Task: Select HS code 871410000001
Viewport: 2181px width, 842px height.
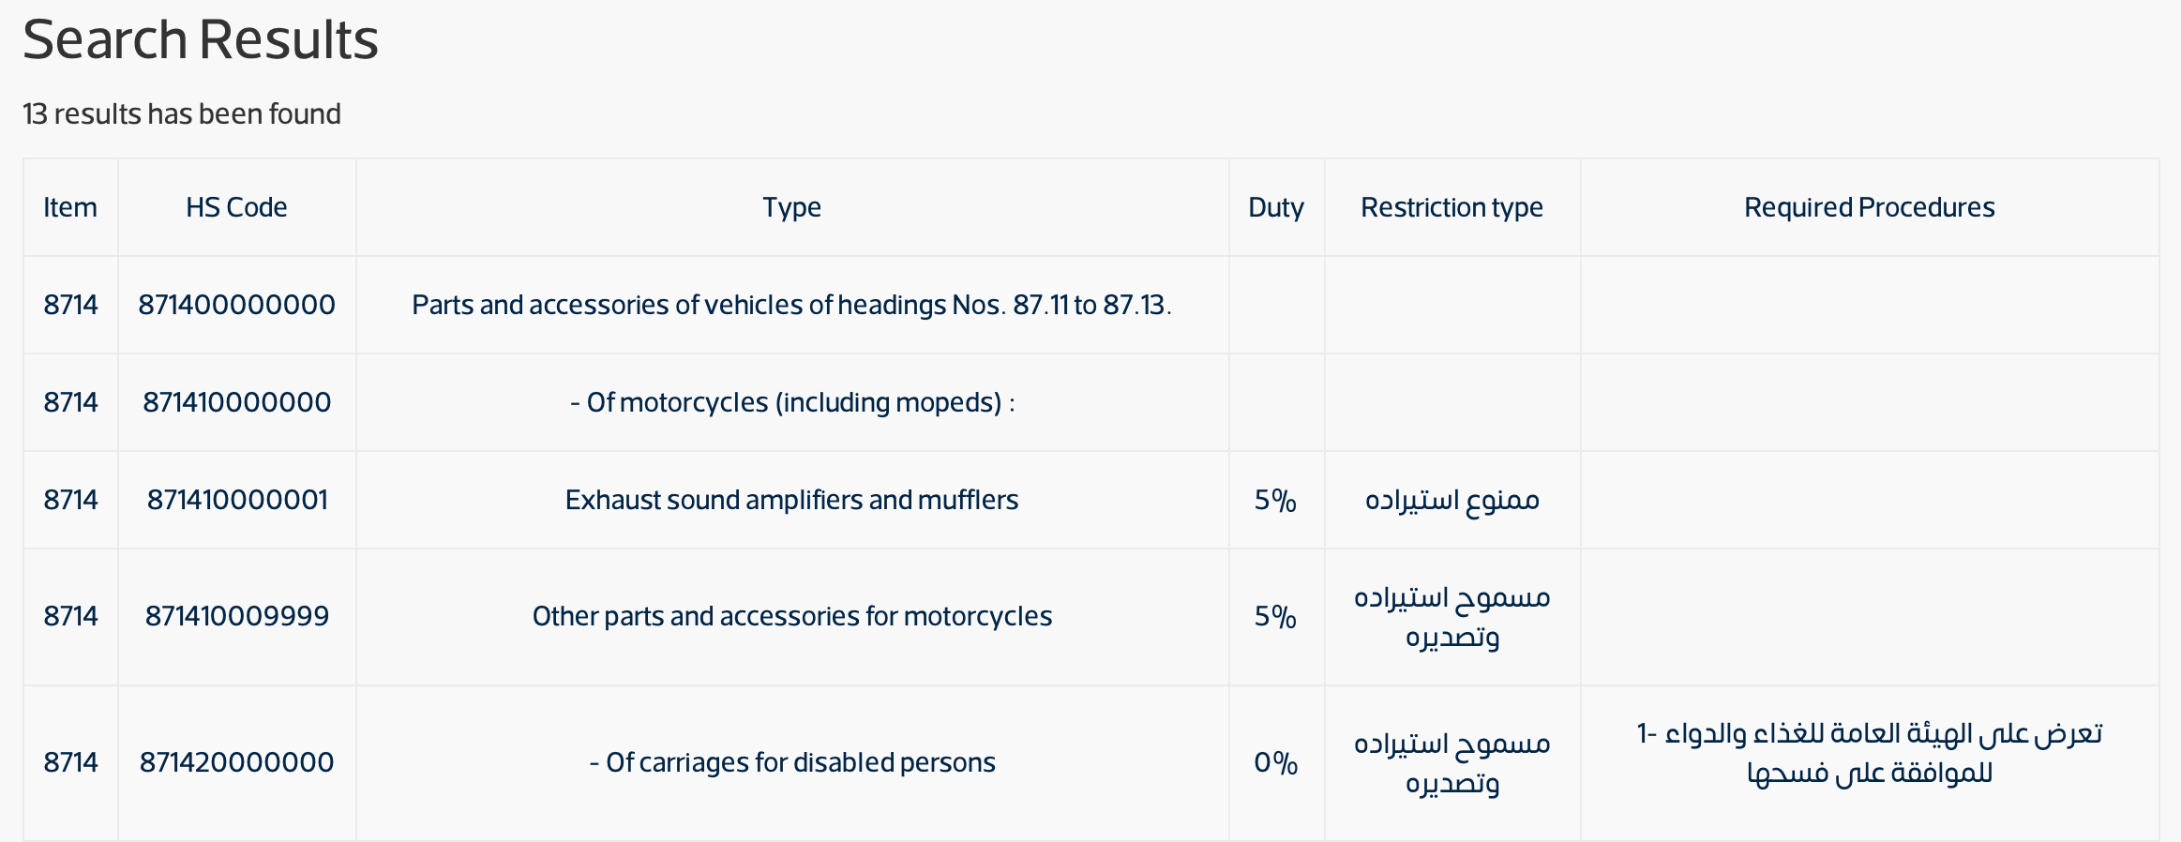Action: click(236, 500)
